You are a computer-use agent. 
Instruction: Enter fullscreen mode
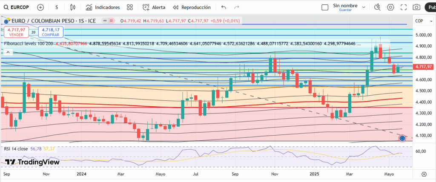coord(404,7)
